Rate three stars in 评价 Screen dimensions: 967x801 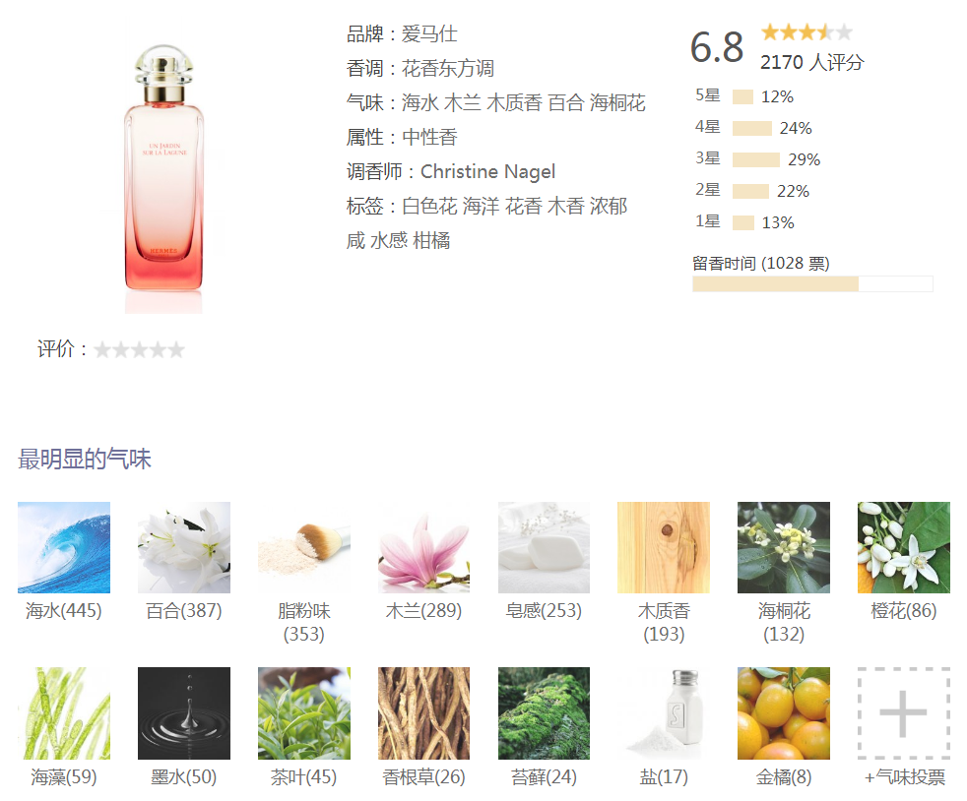140,350
